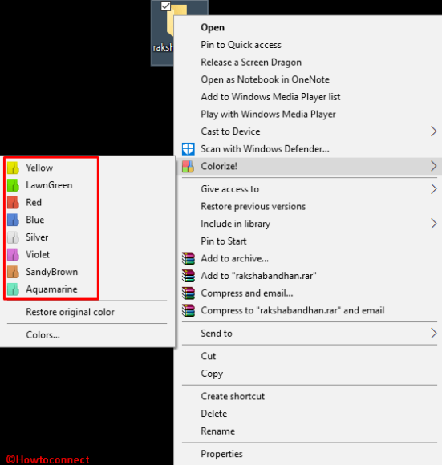Screen dimensions: 442x465
Task: Select Cut from the context menu
Action: [209, 356]
